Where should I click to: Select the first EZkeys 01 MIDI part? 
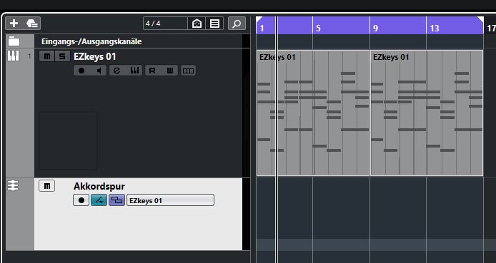(313, 113)
